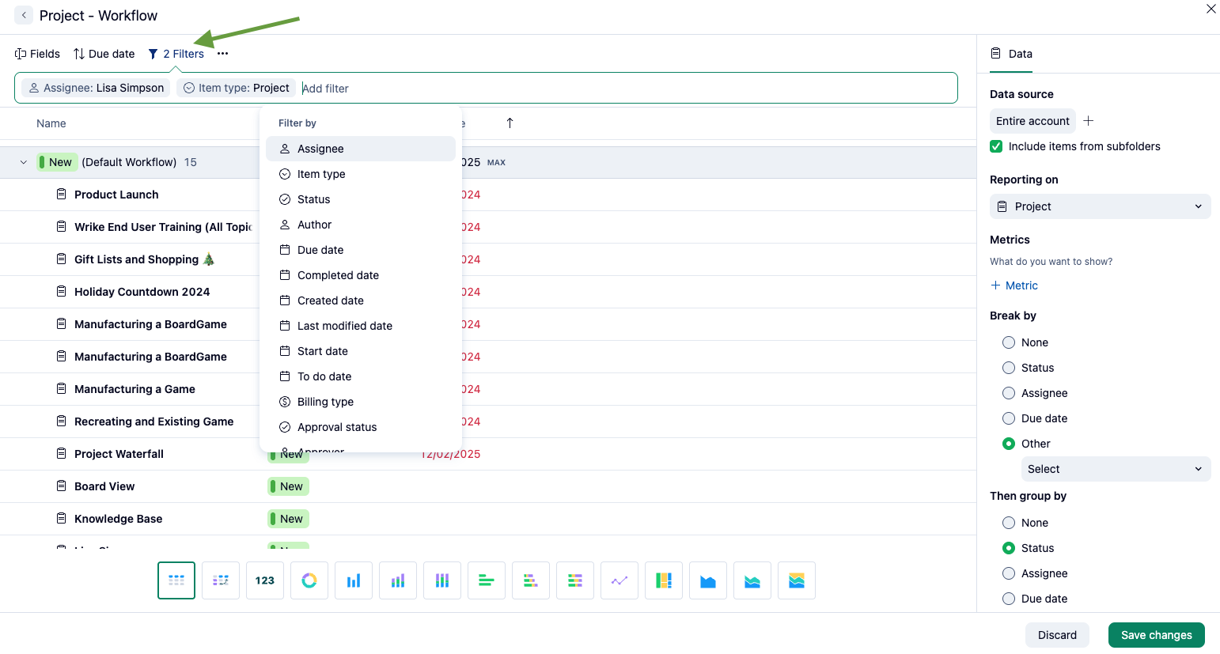1220x654 pixels.
Task: Click the Holiday Countdown 2024 project icon
Action: tap(61, 291)
